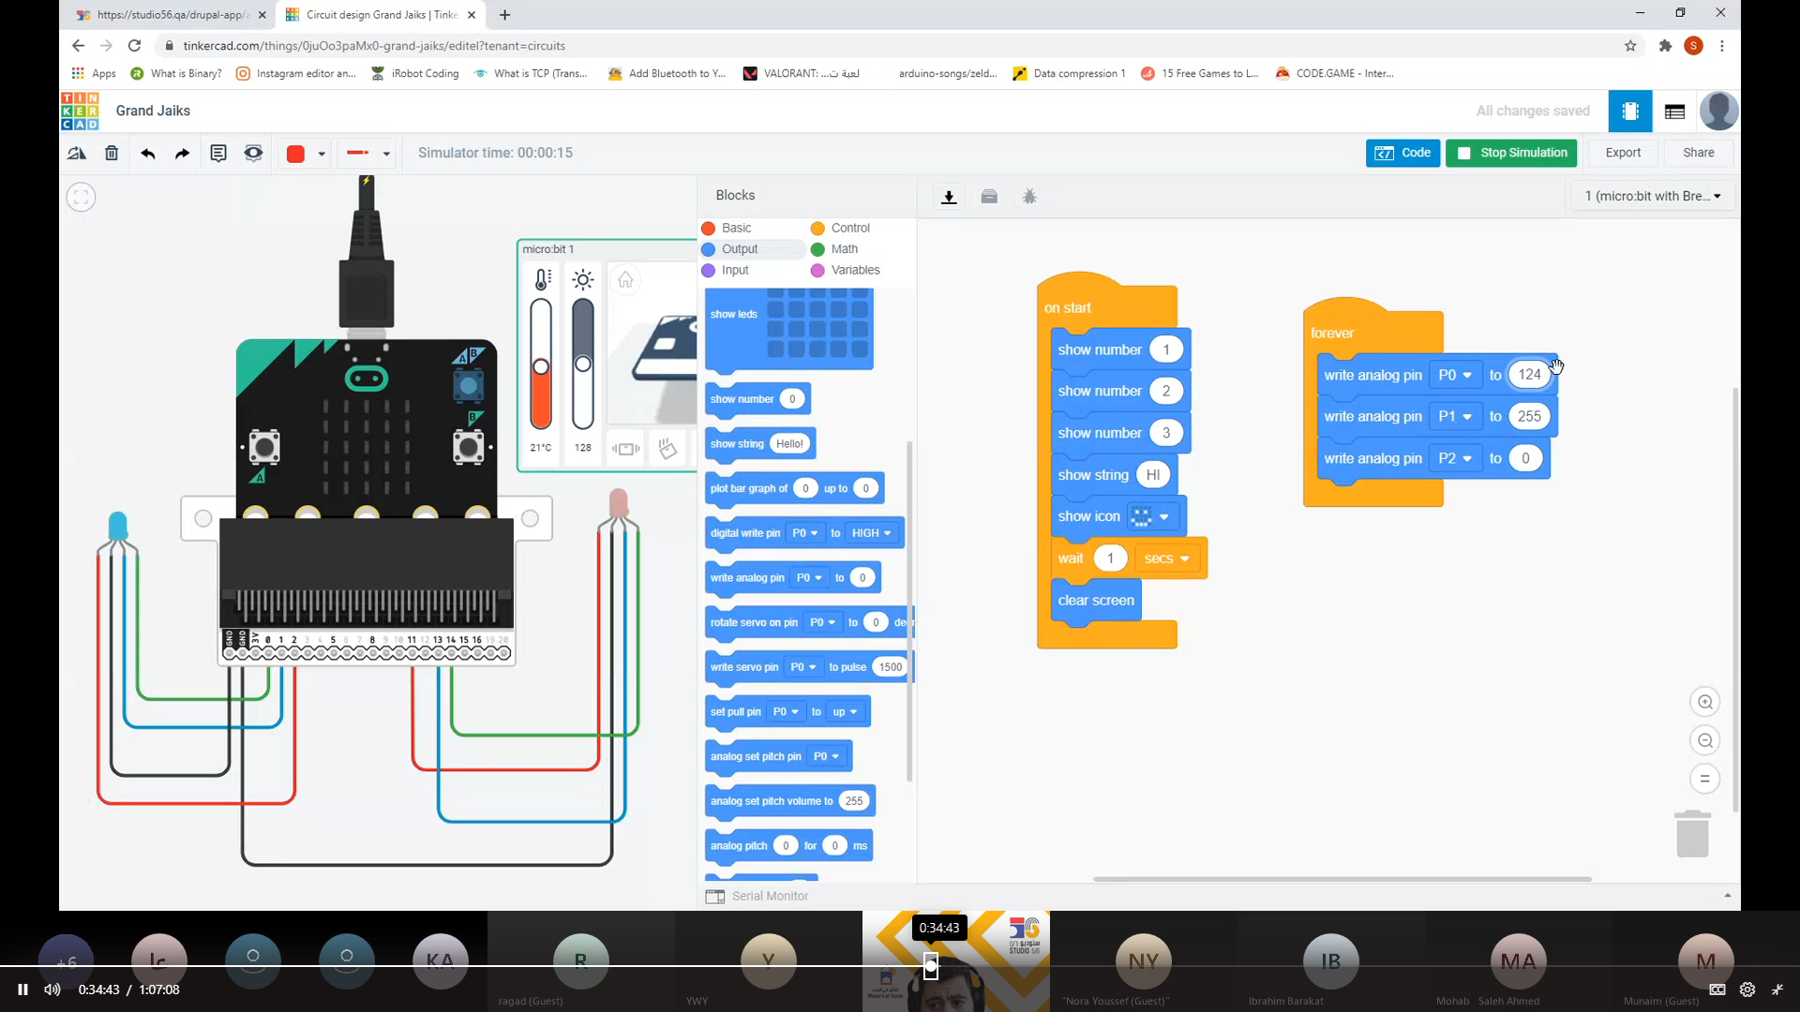Click the Export button
Screen dimensions: 1800x1012
1623,153
